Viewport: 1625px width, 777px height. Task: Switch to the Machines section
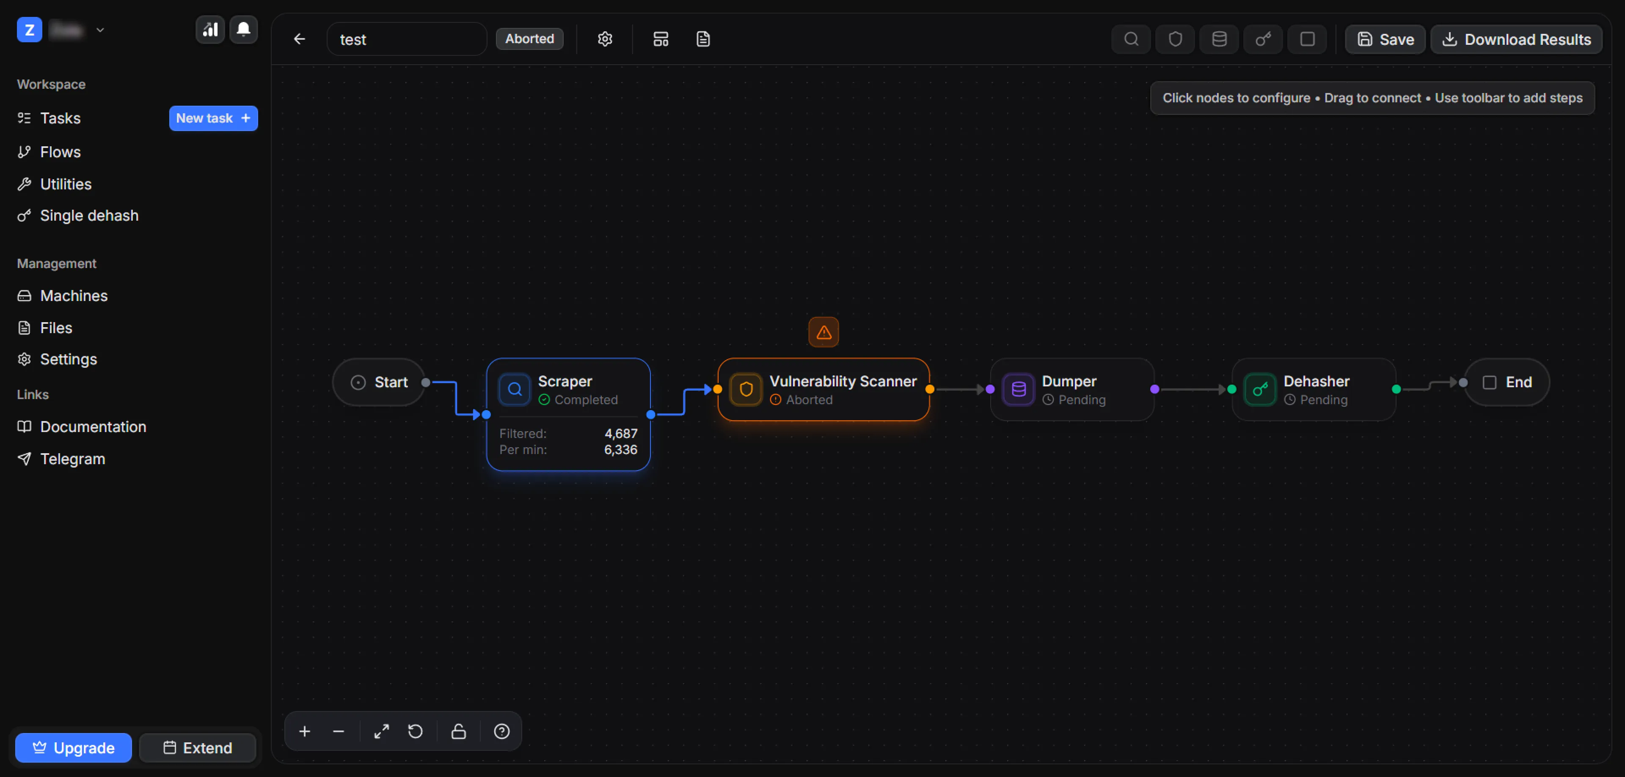(x=73, y=295)
